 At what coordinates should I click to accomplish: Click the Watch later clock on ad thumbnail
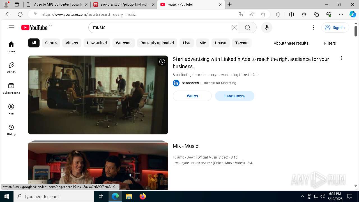click(x=162, y=62)
